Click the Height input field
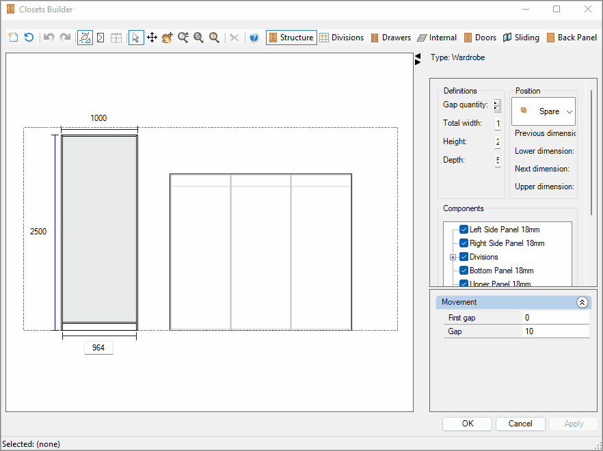603x451 pixels. (498, 142)
